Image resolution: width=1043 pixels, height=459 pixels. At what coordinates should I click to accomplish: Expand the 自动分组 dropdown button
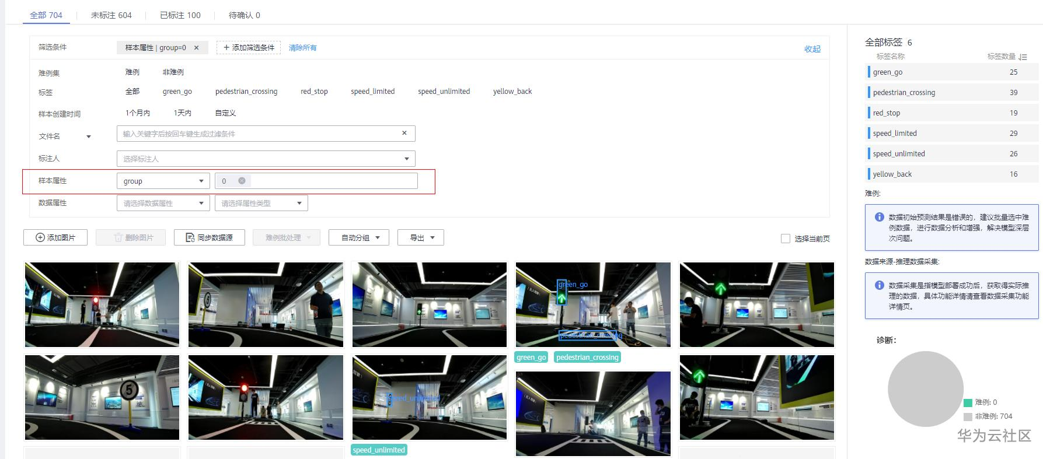tap(359, 237)
